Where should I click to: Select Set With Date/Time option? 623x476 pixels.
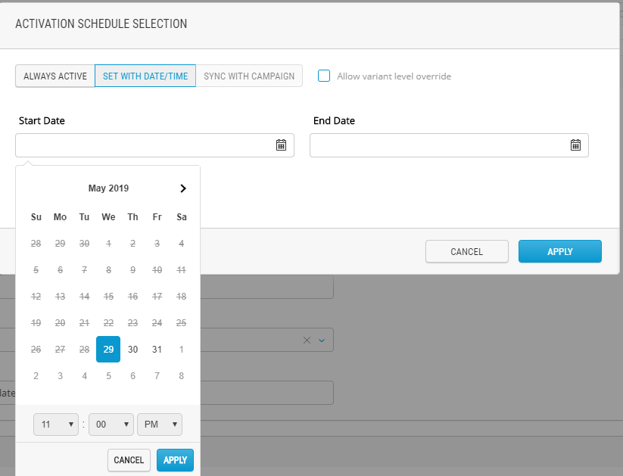coord(145,76)
